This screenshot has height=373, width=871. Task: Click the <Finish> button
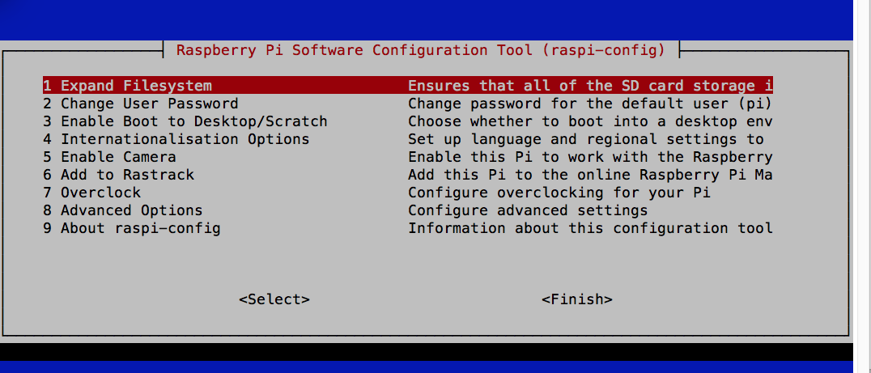[x=577, y=299]
